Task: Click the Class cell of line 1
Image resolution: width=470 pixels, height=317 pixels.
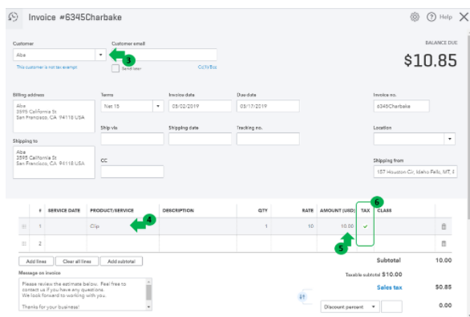Action: [x=405, y=226]
